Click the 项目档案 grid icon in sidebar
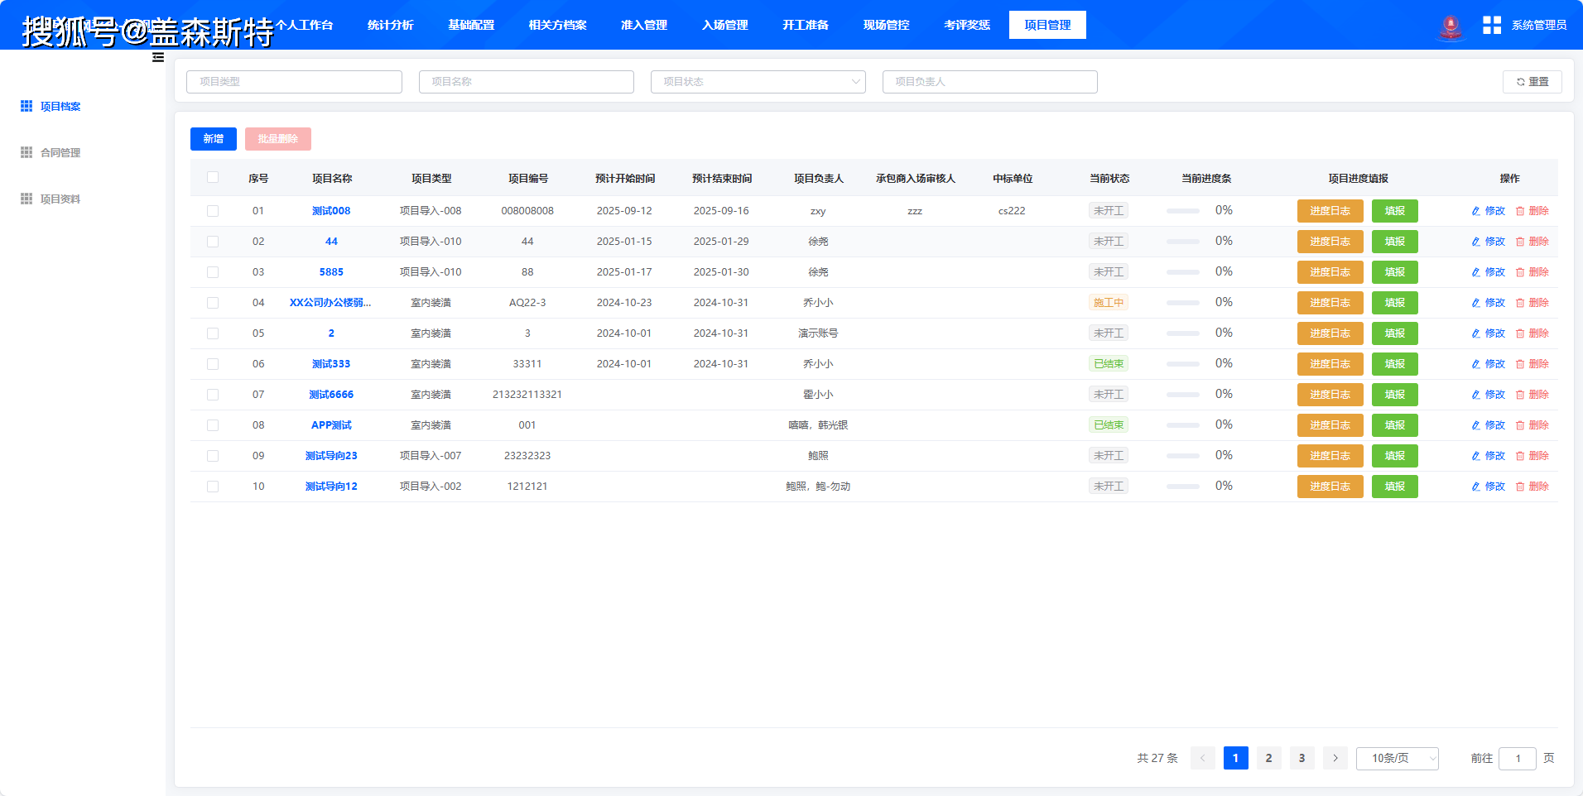 coord(26,106)
